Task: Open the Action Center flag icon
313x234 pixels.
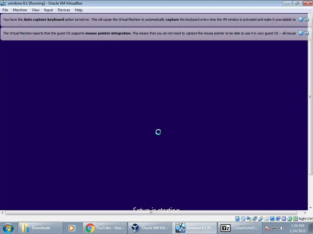Action: 268,228
